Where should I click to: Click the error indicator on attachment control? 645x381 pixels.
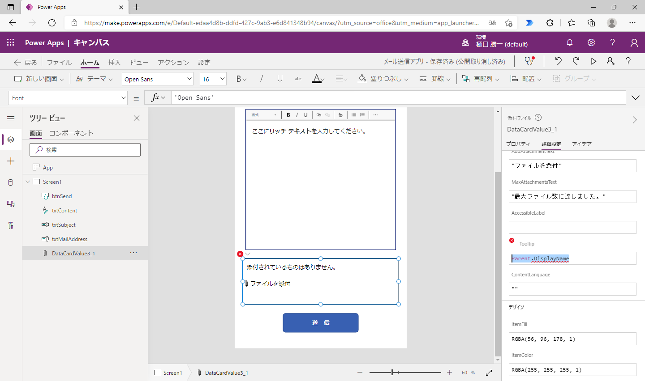point(240,254)
